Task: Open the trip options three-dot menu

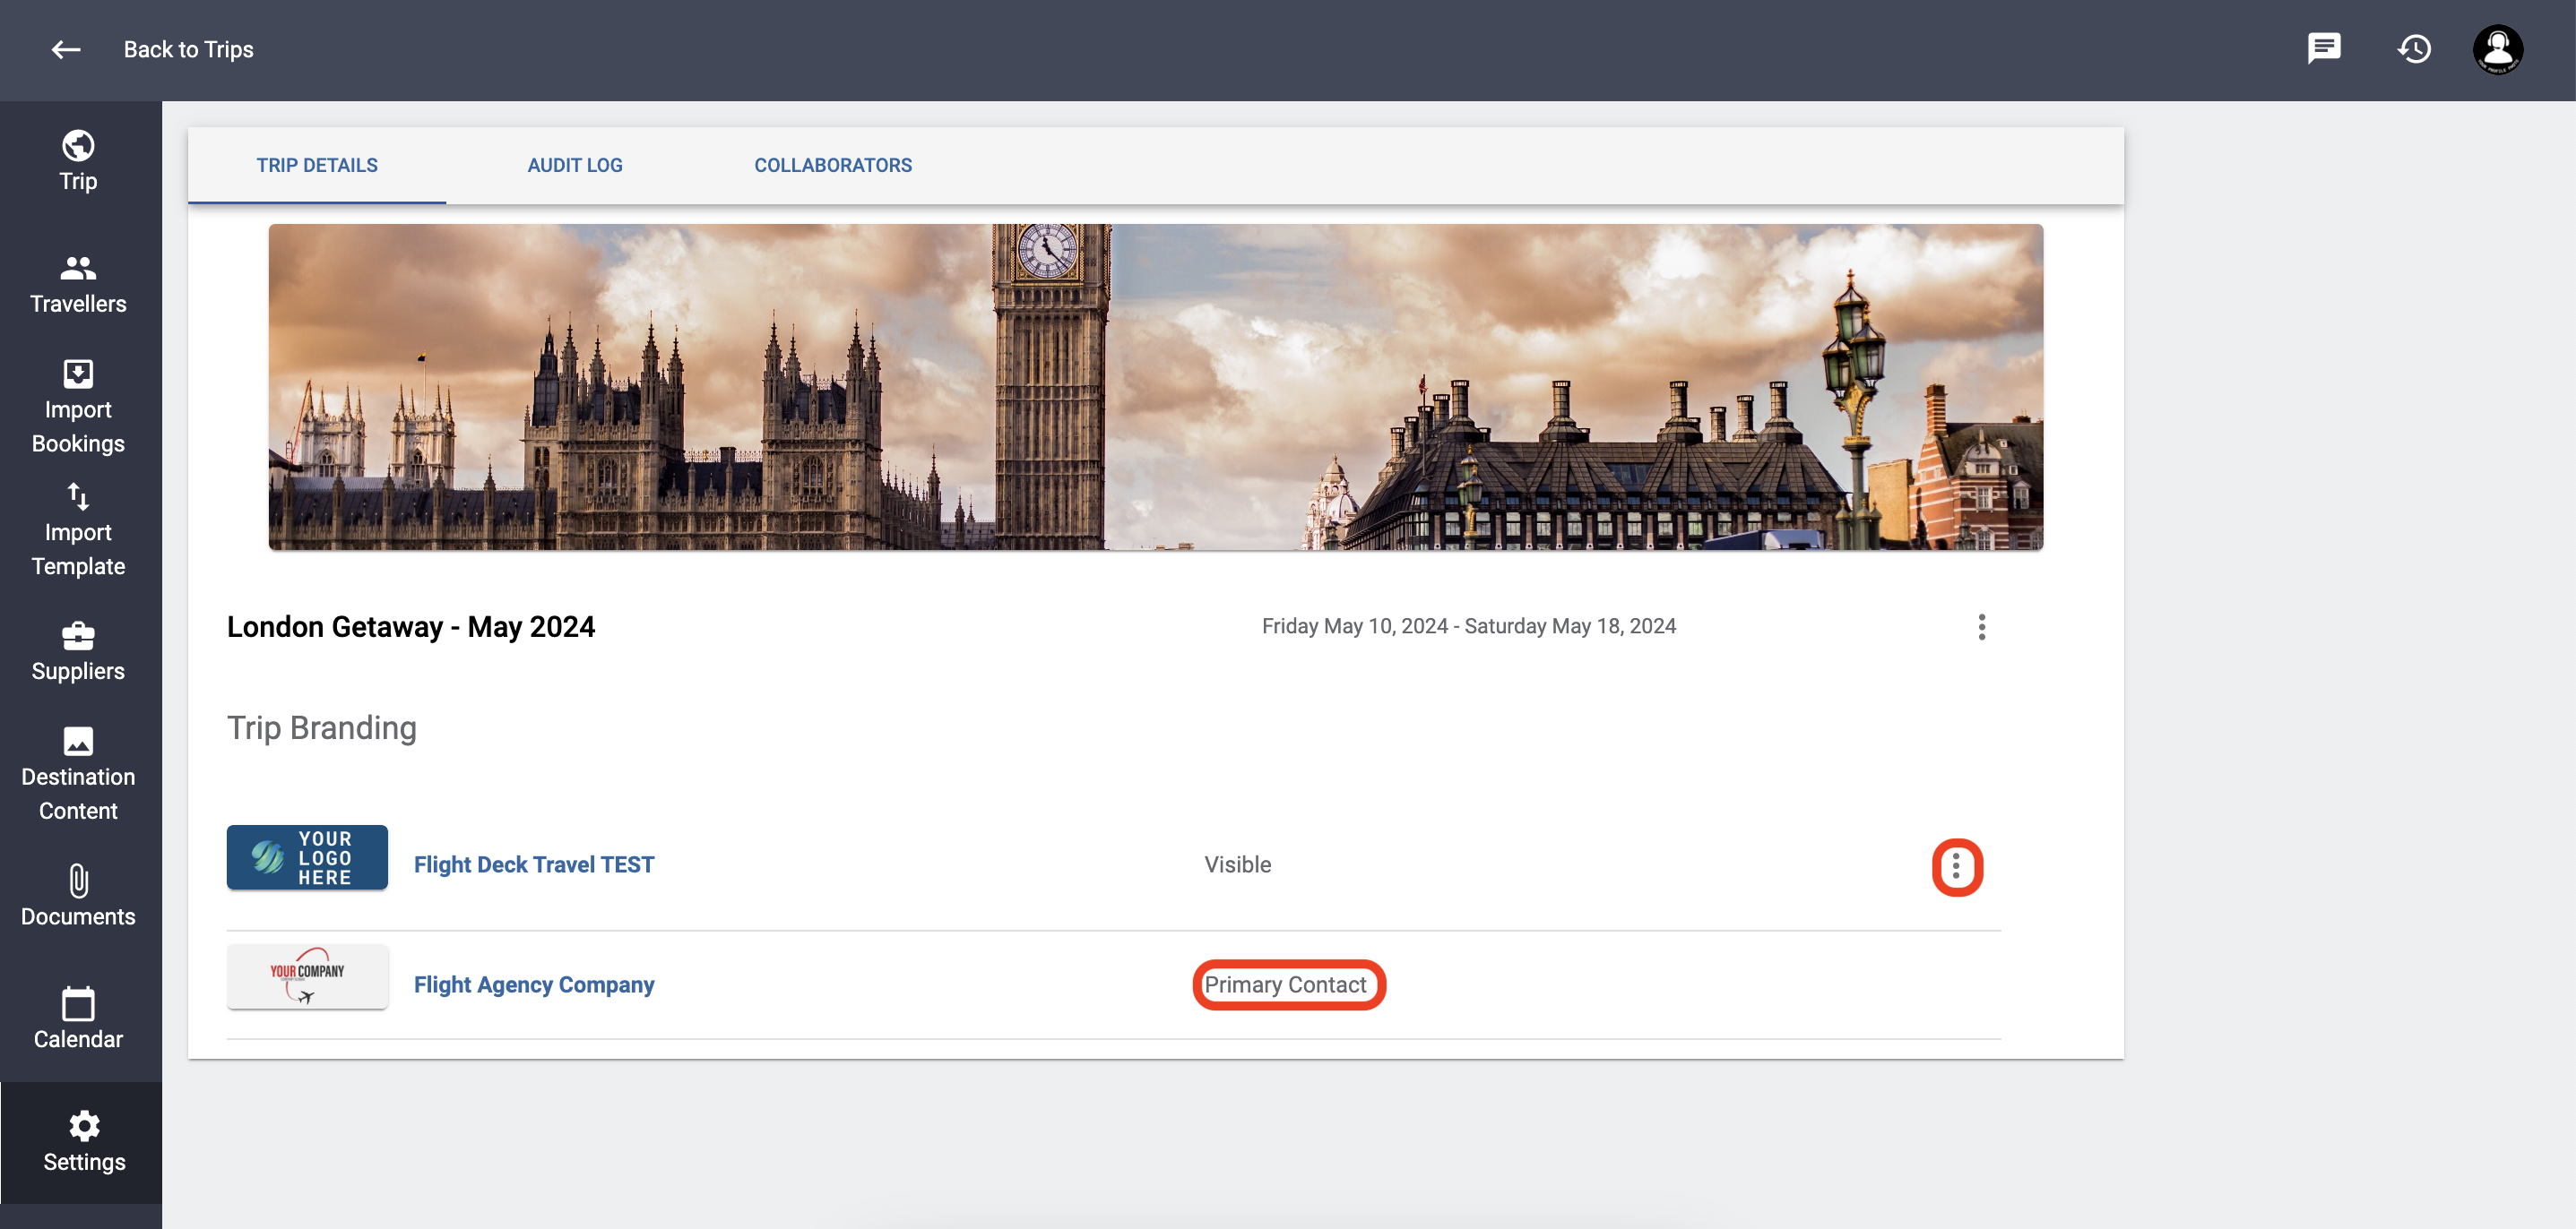Action: 1982,626
